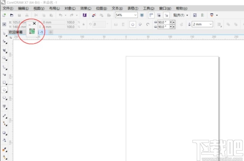Open the 位图(B) menu
Viewport: 244px width, 161px height.
[x=102, y=8]
